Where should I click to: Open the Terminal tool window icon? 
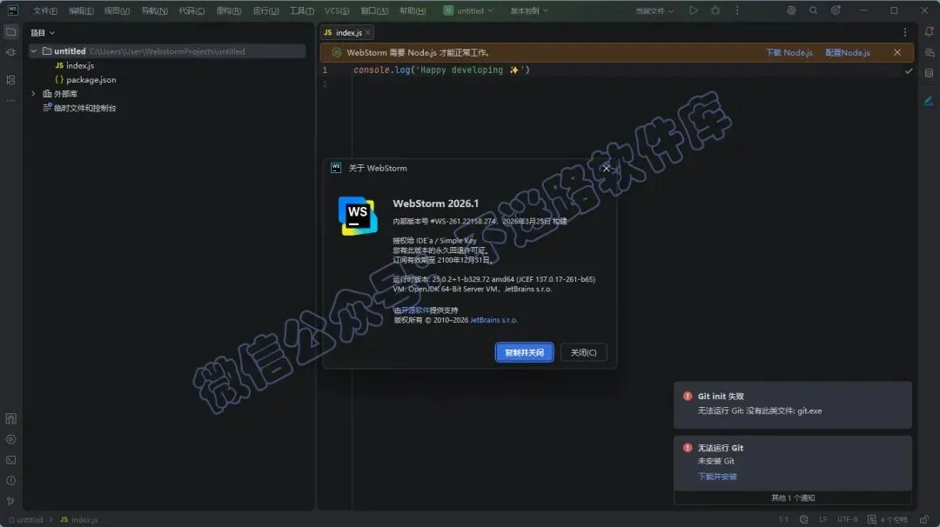pyautogui.click(x=10, y=460)
